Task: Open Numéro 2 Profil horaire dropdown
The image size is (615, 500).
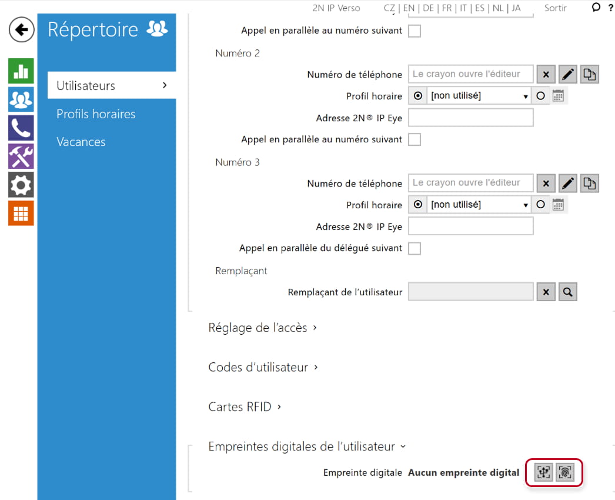Action: pos(479,96)
